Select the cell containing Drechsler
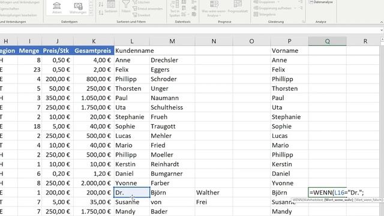 172,60
